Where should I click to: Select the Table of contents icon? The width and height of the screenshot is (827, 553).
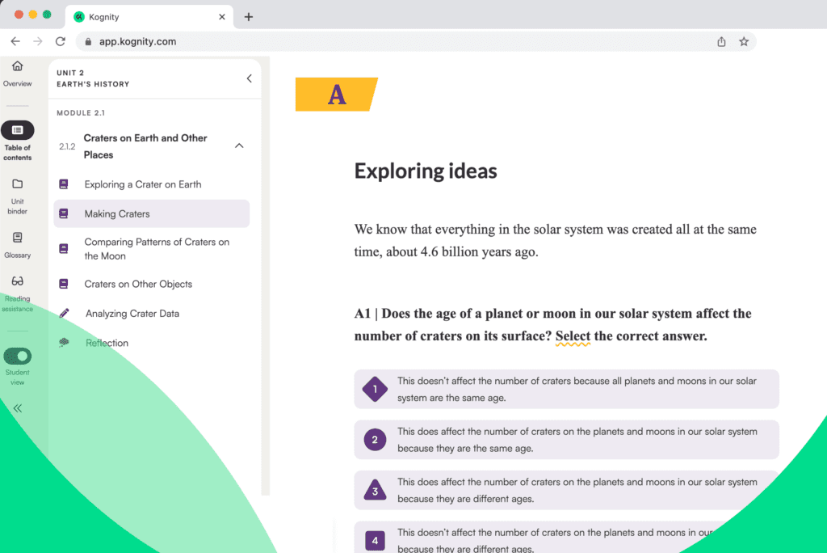point(18,130)
